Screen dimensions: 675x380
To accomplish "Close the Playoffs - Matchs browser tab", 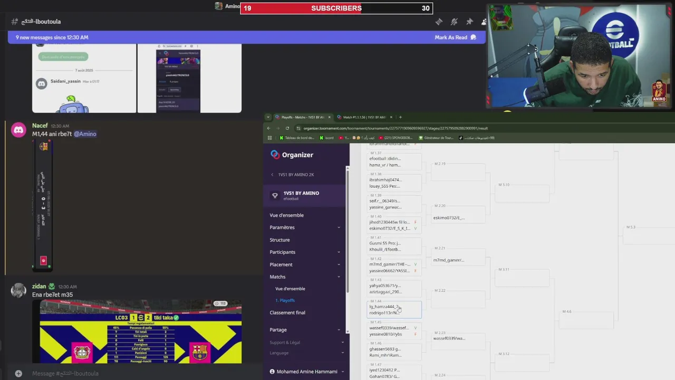I will tap(330, 117).
